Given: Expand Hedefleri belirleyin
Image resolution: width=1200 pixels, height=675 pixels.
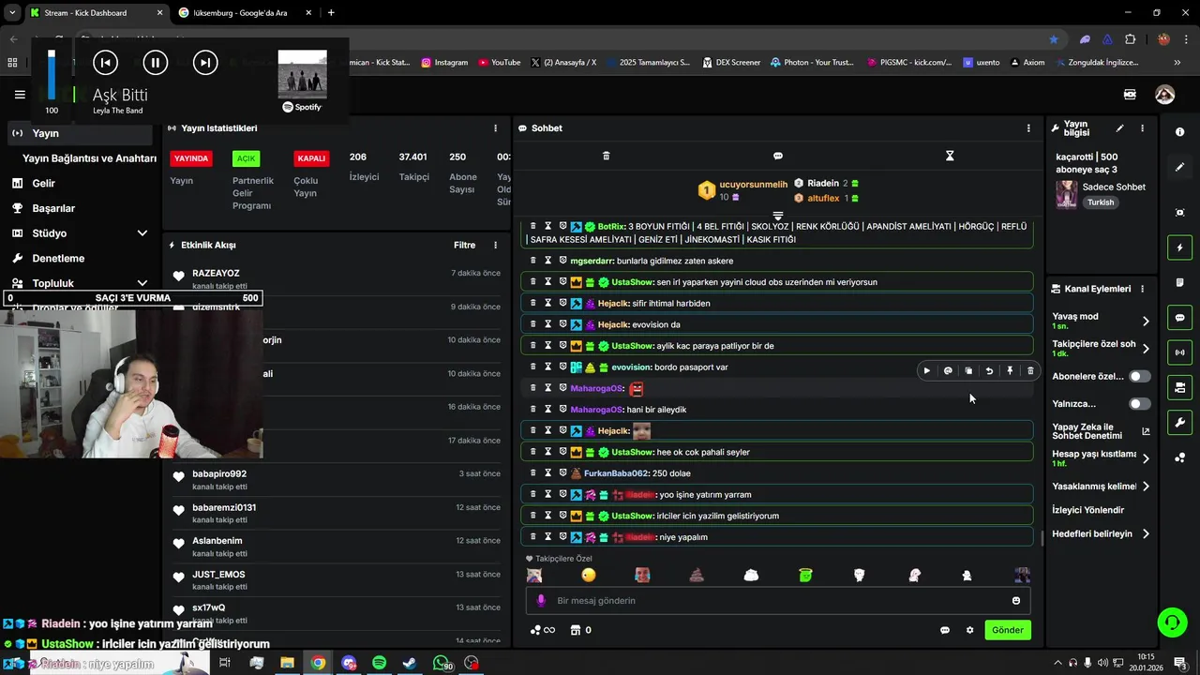Looking at the screenshot, I should click(1146, 534).
